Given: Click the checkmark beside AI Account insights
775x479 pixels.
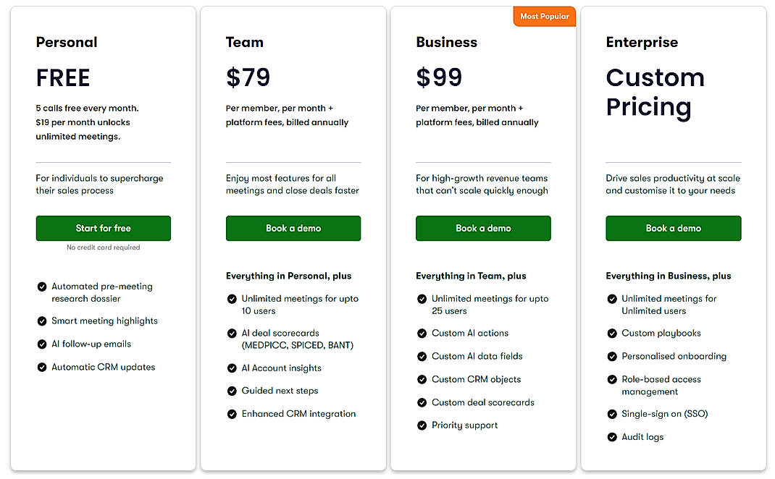Looking at the screenshot, I should pyautogui.click(x=232, y=368).
